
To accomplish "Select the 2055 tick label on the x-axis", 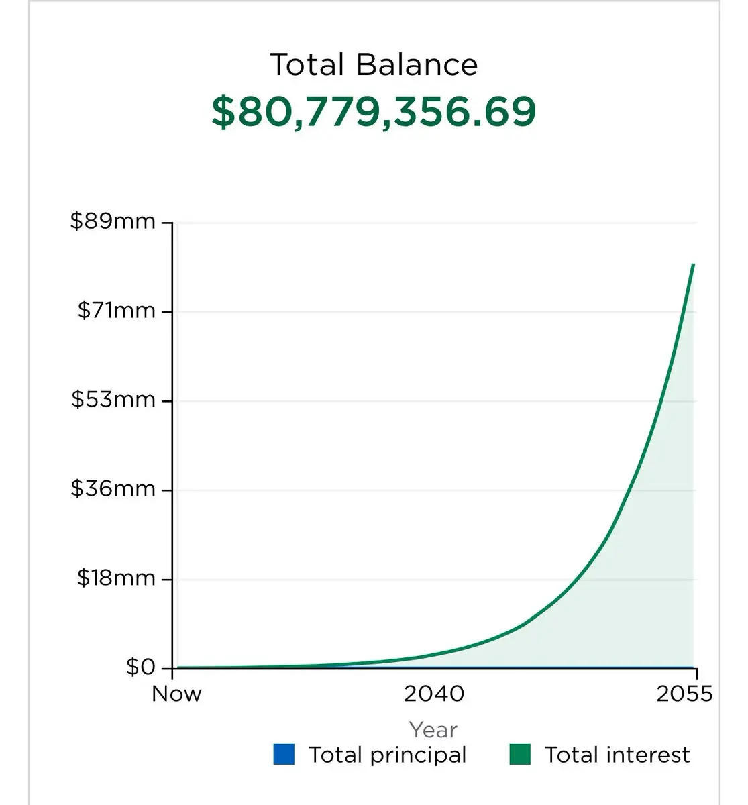I will point(684,693).
